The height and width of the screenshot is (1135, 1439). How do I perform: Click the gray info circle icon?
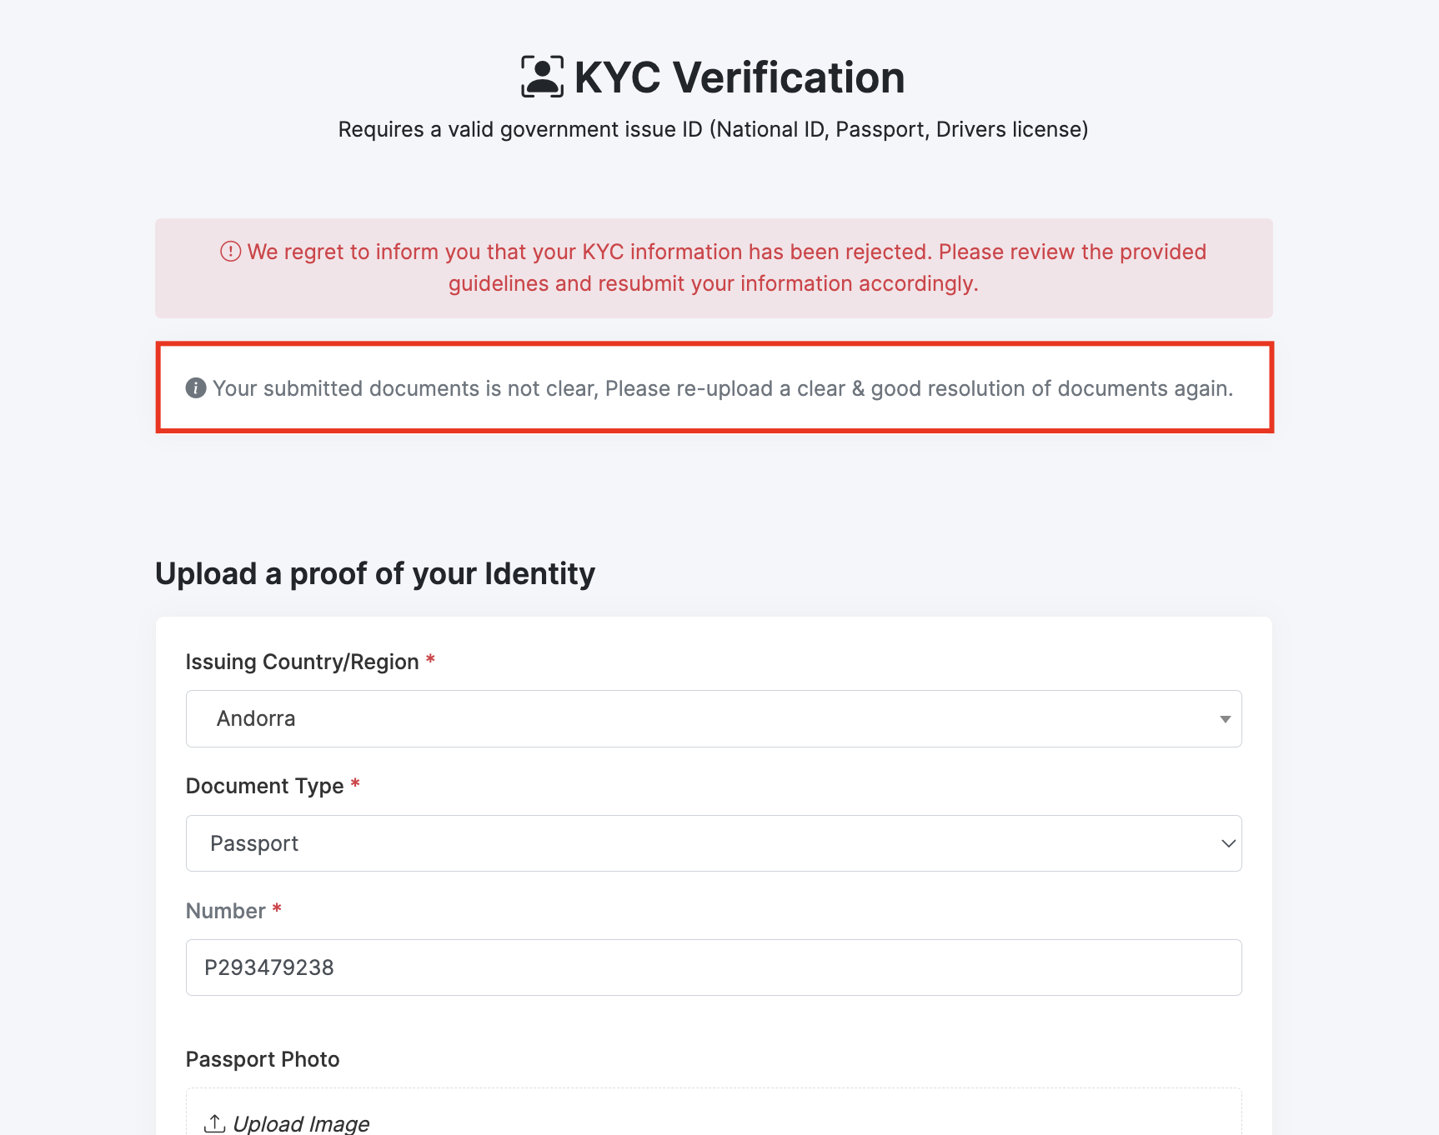[x=196, y=388]
